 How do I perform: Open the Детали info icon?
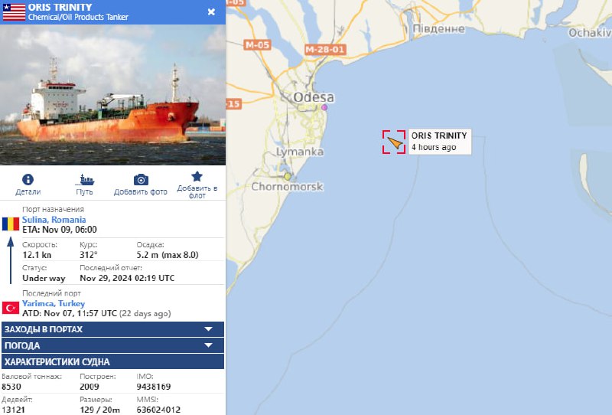tap(28, 179)
